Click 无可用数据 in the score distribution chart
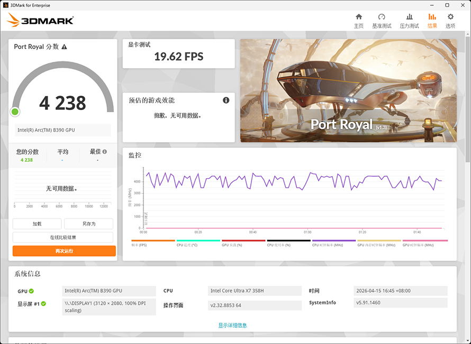Image resolution: width=471 pixels, height=344 pixels. pos(61,189)
